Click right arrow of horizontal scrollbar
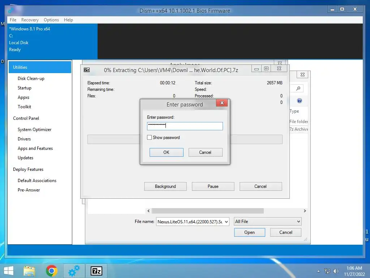 click(x=305, y=211)
